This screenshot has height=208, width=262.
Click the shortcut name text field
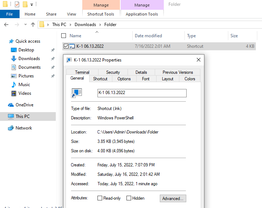(x=142, y=93)
